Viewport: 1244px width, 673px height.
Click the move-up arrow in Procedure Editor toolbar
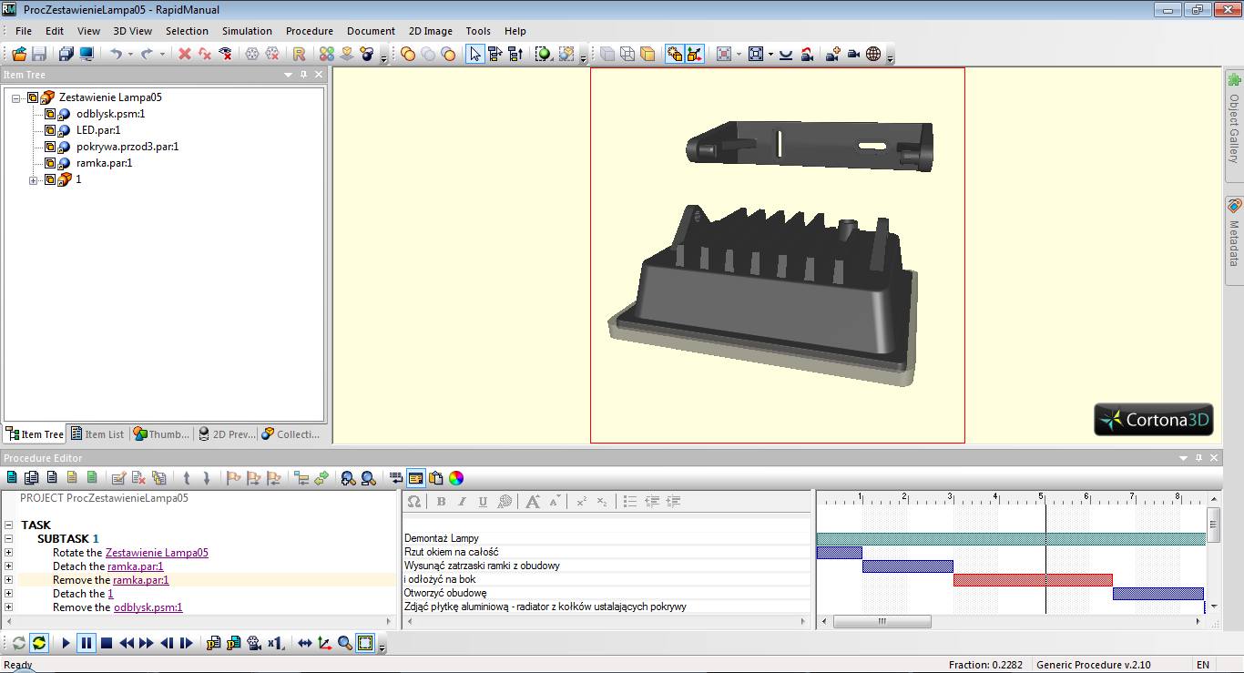pos(187,478)
